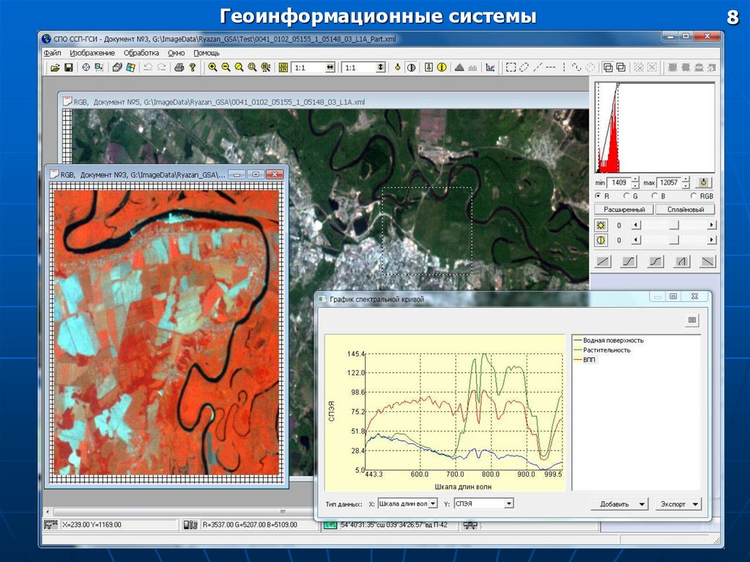Click the save disk icon in toolbar

(68, 67)
